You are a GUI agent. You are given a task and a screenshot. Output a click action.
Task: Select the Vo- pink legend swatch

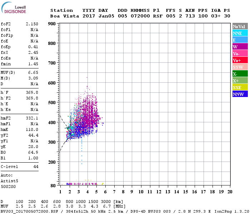(240, 53)
